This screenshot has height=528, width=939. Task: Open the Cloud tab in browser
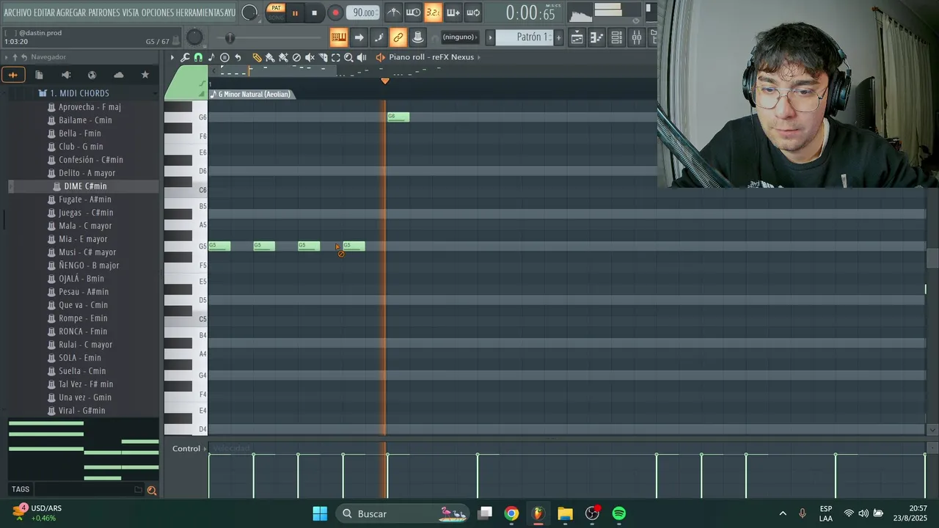pos(118,75)
